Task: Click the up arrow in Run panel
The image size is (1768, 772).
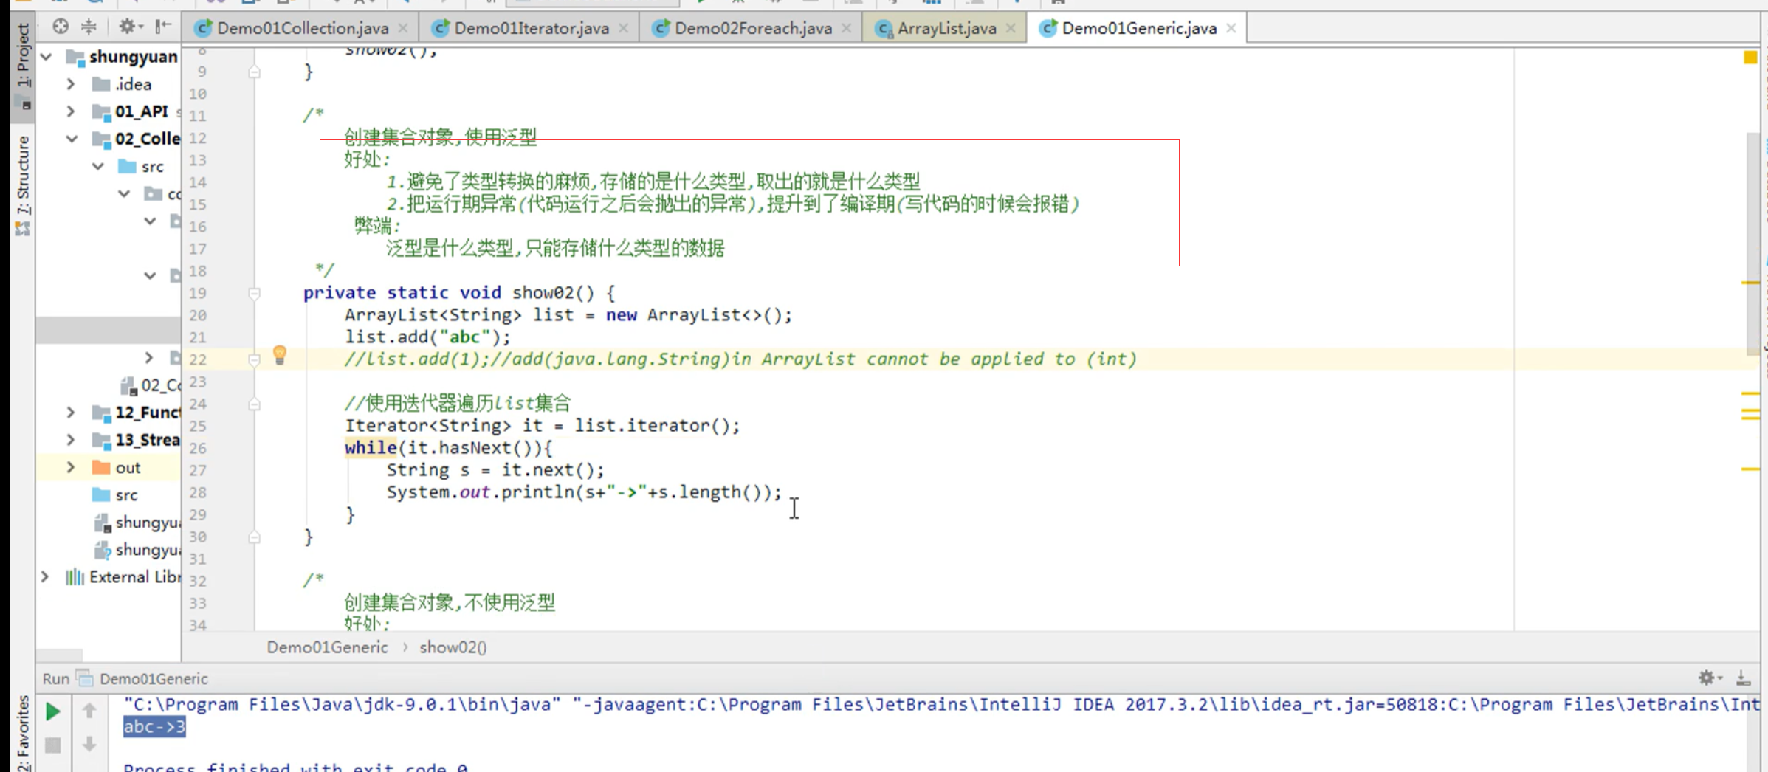Action: [x=89, y=711]
